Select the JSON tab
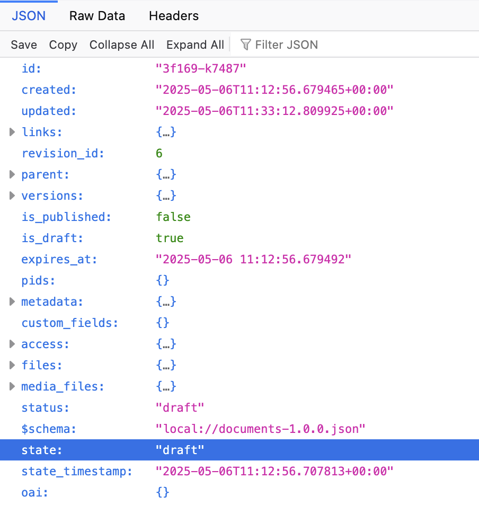Image resolution: width=479 pixels, height=514 pixels. click(x=29, y=16)
